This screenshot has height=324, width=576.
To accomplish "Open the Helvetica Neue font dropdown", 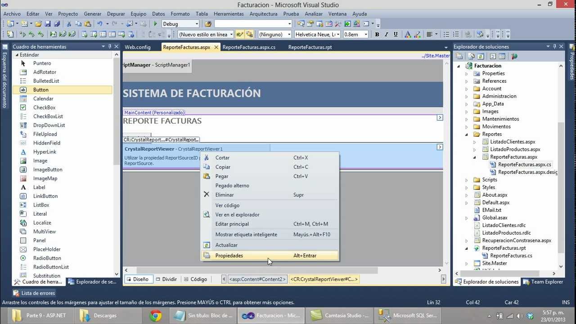I will pos(337,34).
